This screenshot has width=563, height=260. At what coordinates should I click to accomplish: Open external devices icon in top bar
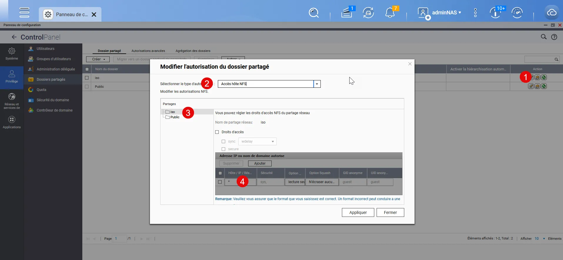pyautogui.click(x=368, y=13)
